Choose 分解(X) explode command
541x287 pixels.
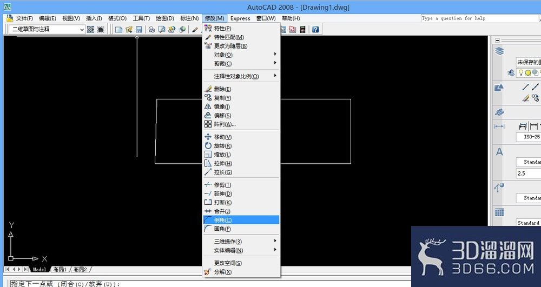tap(241, 272)
